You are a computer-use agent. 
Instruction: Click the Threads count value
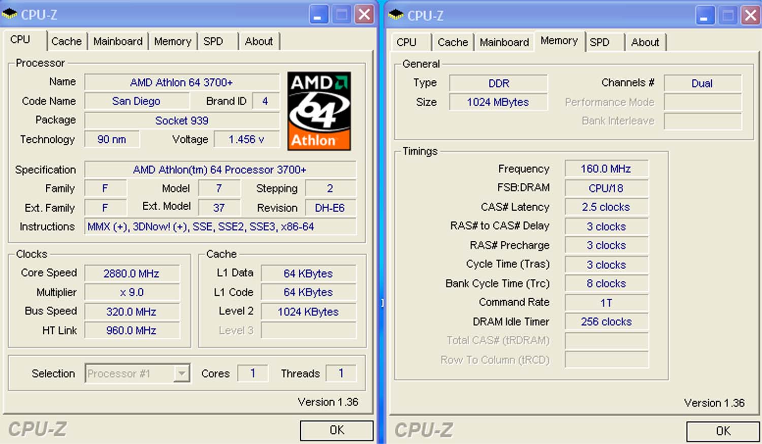click(341, 374)
